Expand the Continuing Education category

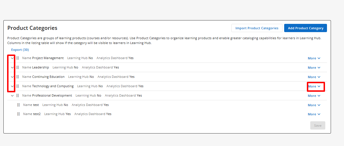tap(12, 77)
